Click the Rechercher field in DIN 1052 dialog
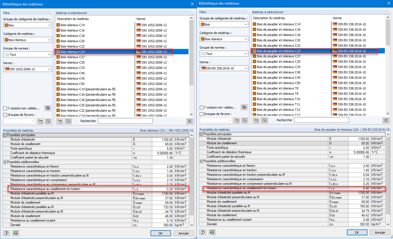The width and height of the screenshot is (393, 239). (125, 121)
